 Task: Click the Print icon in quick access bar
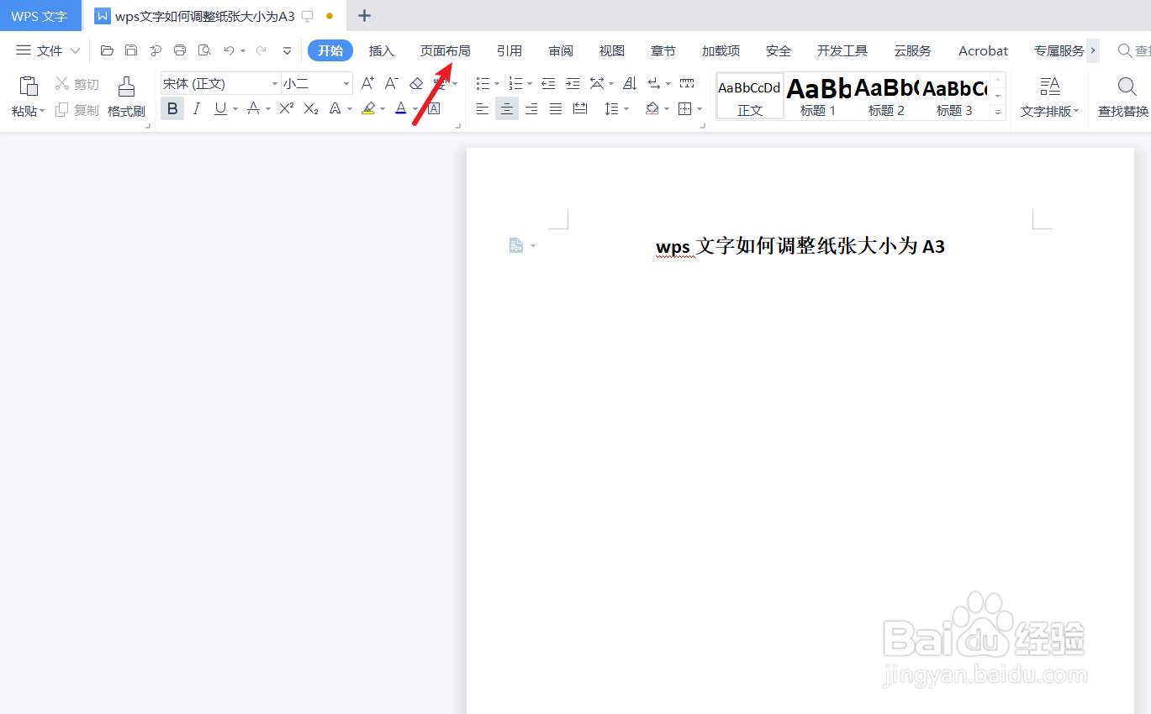click(x=180, y=50)
